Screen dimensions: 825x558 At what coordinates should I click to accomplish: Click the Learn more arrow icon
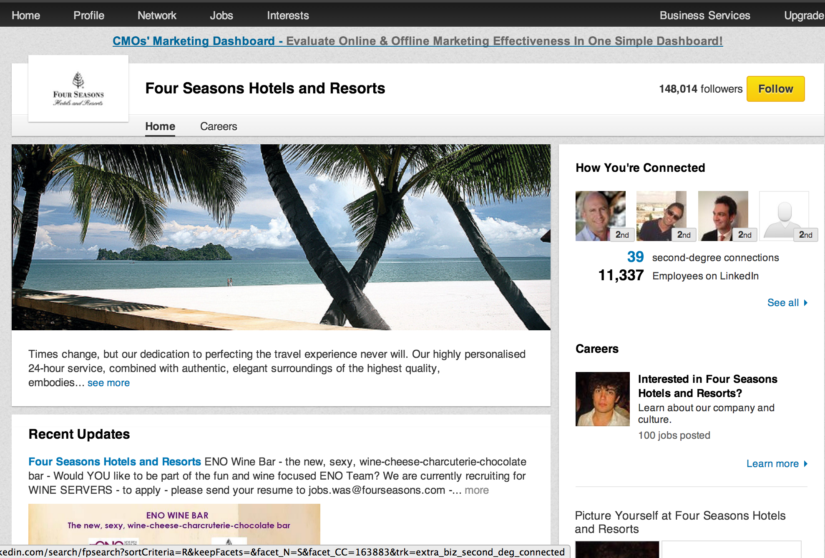806,464
